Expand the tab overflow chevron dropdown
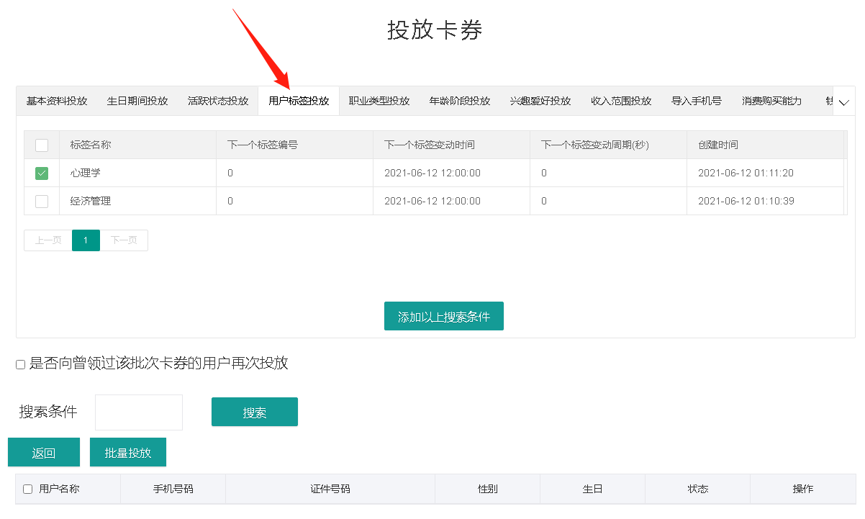The width and height of the screenshot is (865, 519). coord(844,102)
